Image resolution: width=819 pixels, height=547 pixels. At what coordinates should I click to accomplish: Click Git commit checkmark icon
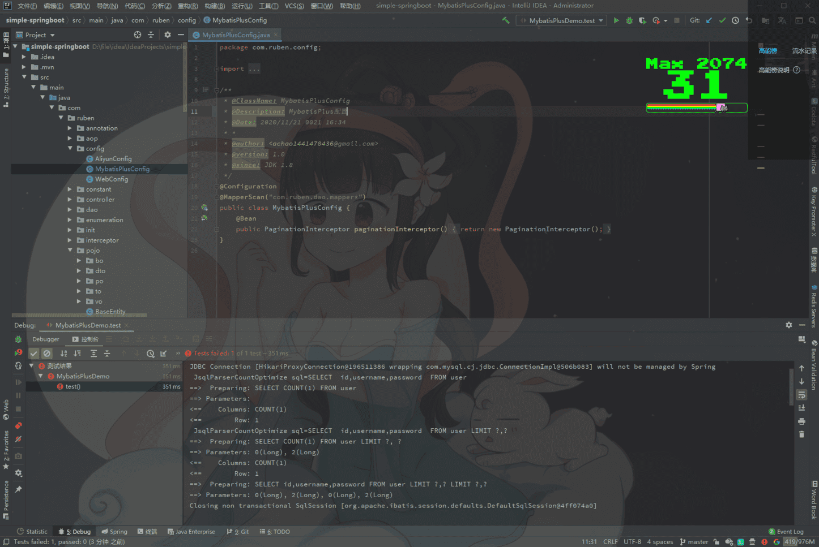[722, 20]
